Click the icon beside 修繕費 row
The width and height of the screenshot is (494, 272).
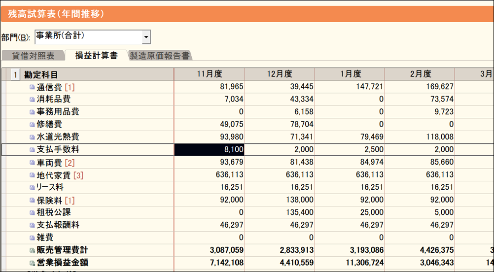pyautogui.click(x=32, y=124)
